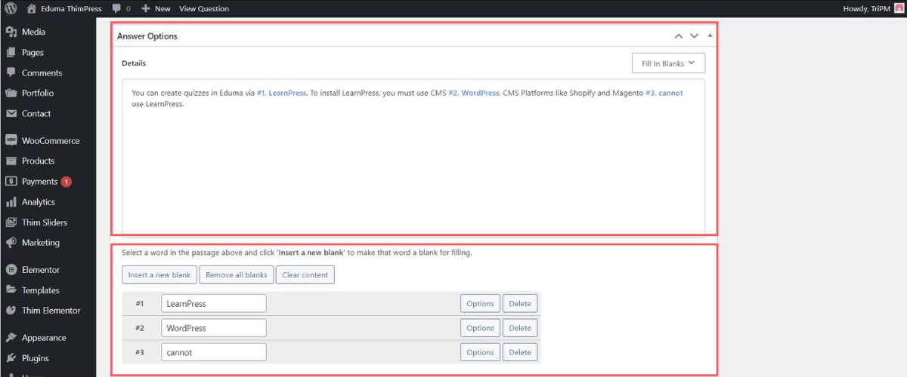Move Answer Options panel down
This screenshot has height=377, width=907.
click(x=694, y=35)
